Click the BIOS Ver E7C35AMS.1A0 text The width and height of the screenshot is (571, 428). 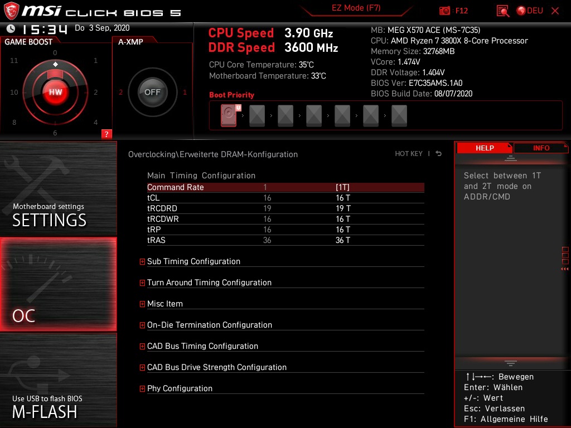(x=416, y=83)
